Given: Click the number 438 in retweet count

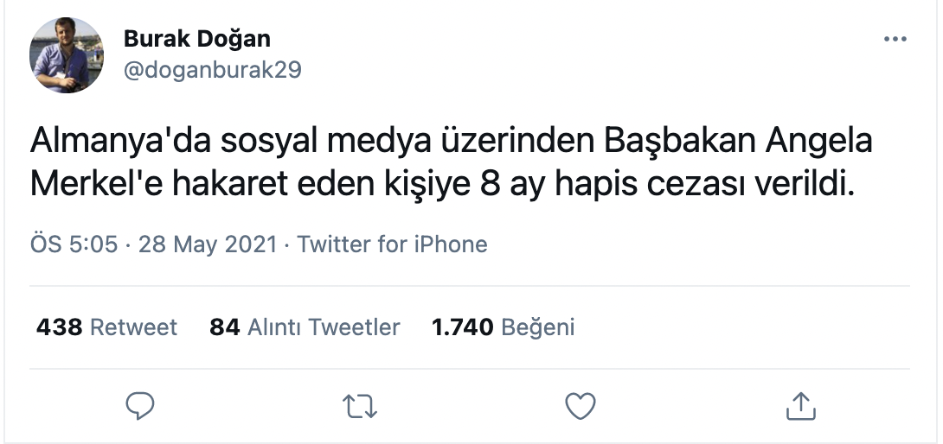Looking at the screenshot, I should coord(59,327).
